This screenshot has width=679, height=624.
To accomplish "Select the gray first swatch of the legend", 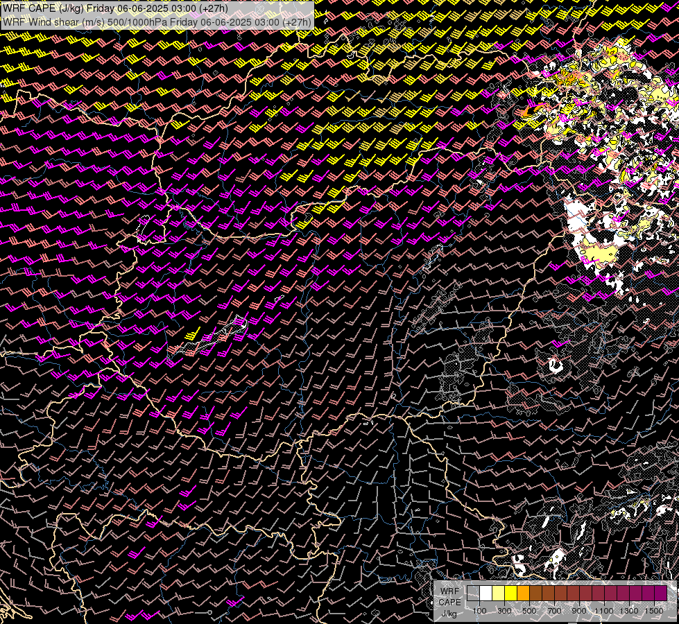I will [473, 593].
